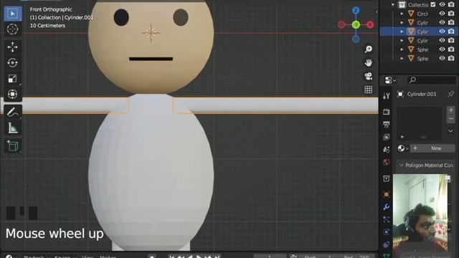Open the Tool properties tab
The height and width of the screenshot is (258, 459).
387,95
